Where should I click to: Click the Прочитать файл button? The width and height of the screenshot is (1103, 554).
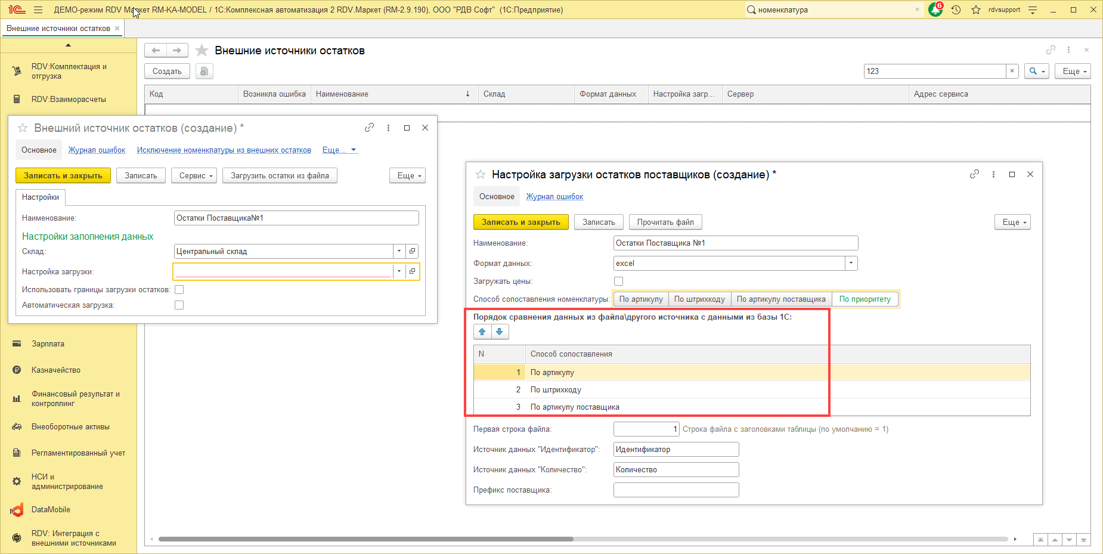665,222
